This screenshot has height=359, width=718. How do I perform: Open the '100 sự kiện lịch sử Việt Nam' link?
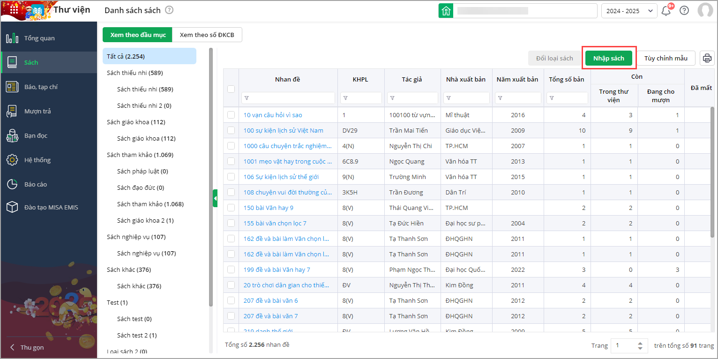coord(283,130)
